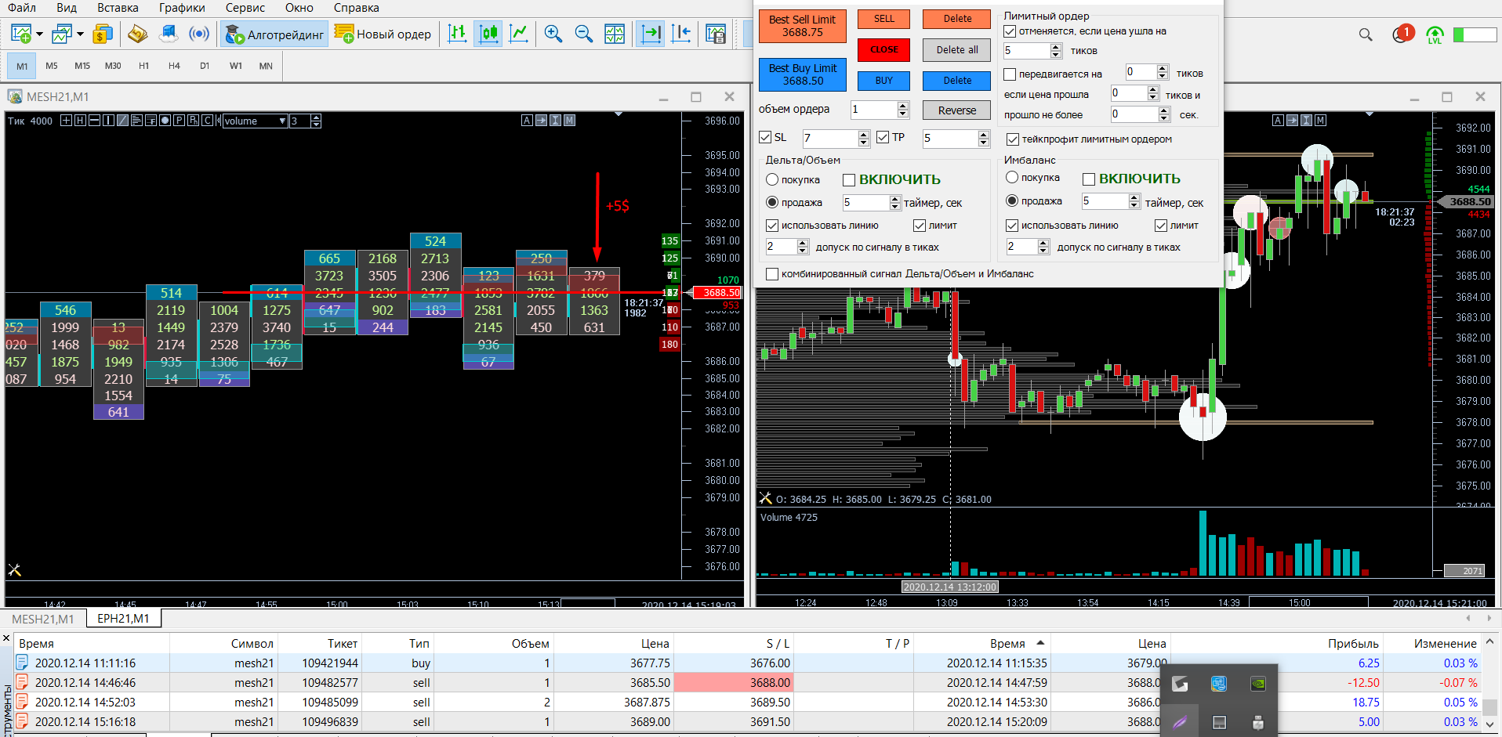The image size is (1502, 737).
Task: Click the new chart icon in the toolbar
Action: pyautogui.click(x=21, y=34)
